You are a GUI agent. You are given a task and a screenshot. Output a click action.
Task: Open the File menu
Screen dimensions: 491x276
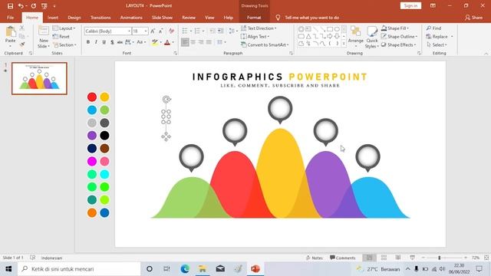[x=10, y=18]
